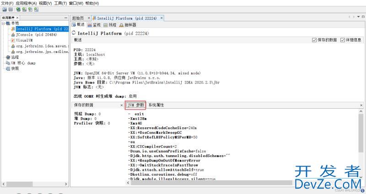The image size is (366, 194).
Task: Click the 主机: localhost line
Action: (89, 54)
